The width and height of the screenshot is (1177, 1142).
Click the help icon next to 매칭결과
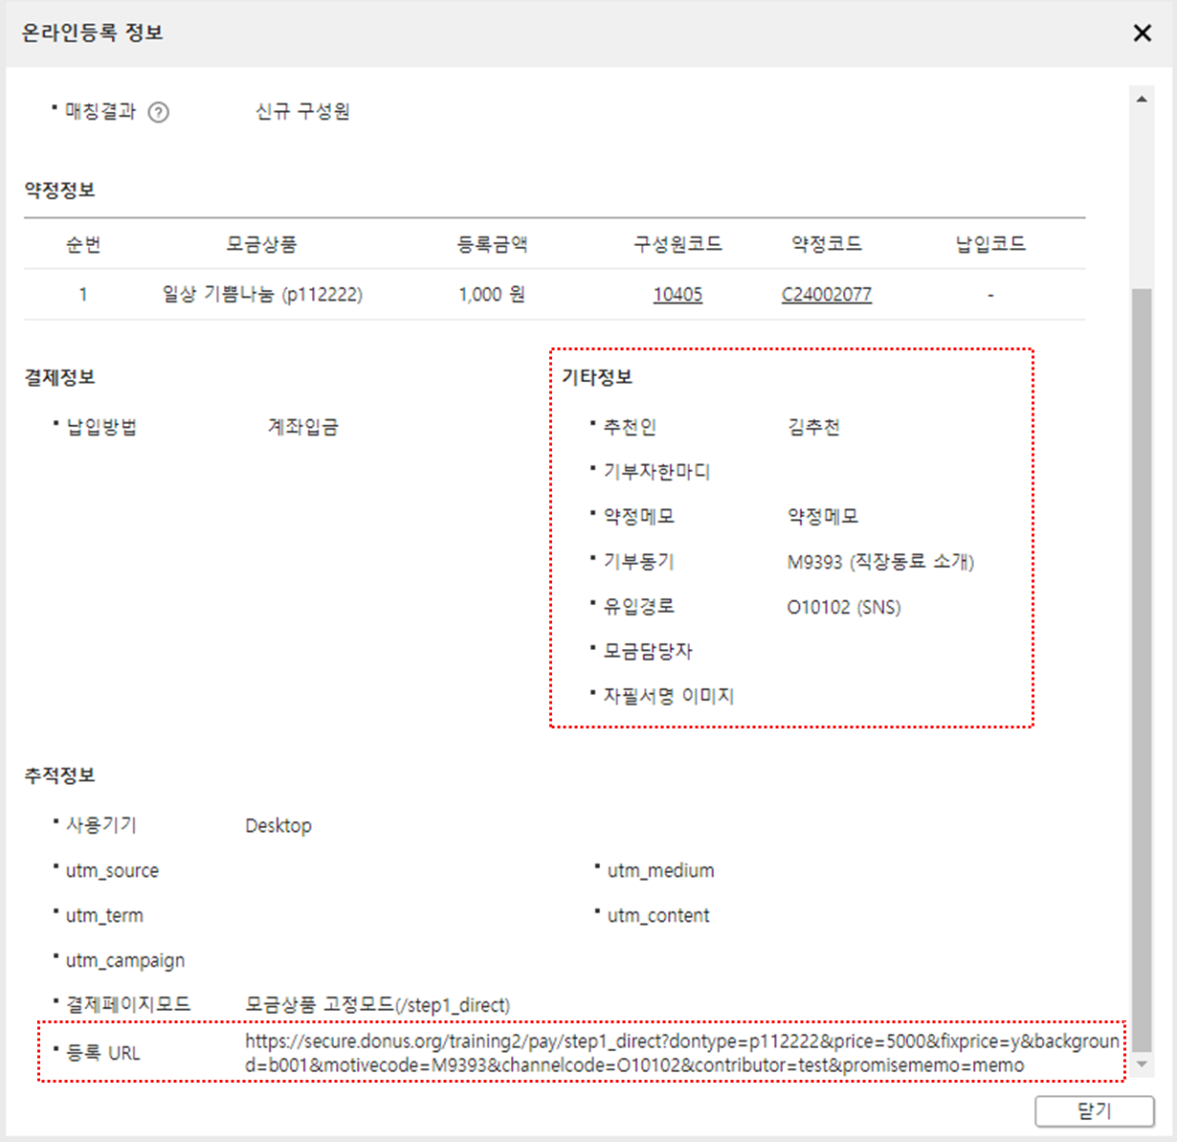click(x=159, y=112)
